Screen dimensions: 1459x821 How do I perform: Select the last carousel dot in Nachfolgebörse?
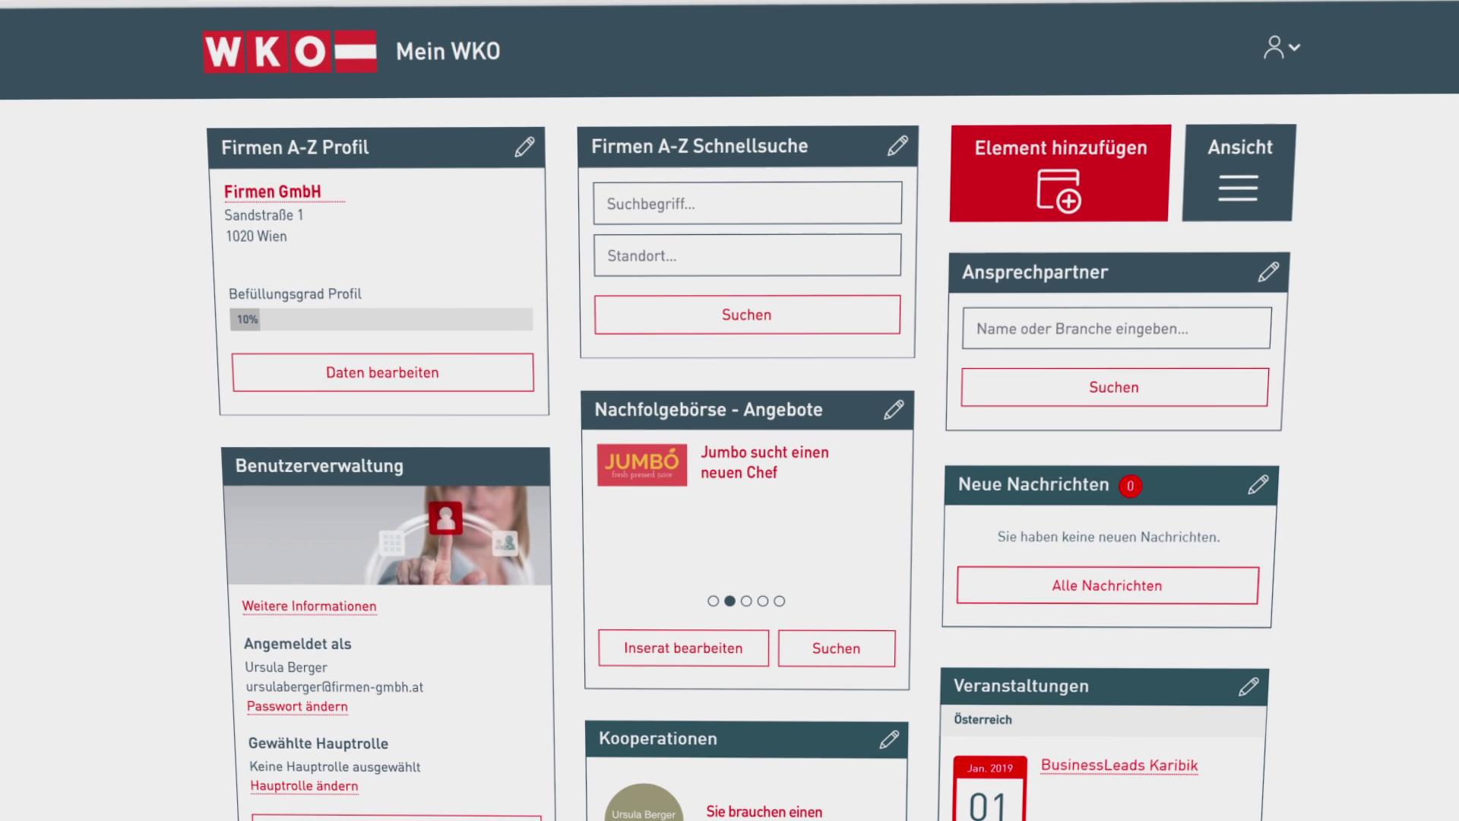[779, 601]
